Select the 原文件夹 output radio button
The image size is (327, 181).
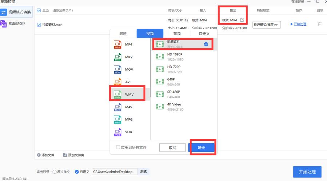55,172
